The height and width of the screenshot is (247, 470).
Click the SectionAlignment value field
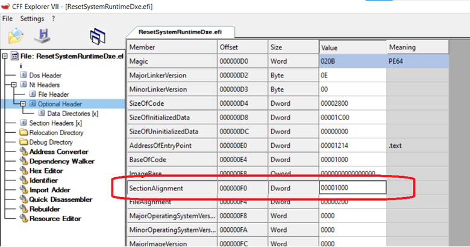point(352,188)
